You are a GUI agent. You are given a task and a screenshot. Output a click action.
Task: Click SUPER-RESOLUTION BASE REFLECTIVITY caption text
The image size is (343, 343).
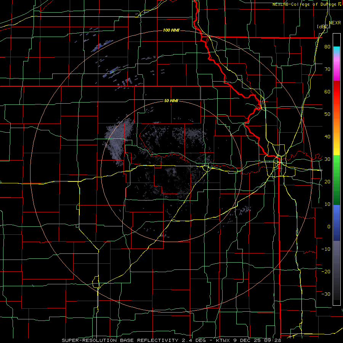(119, 340)
